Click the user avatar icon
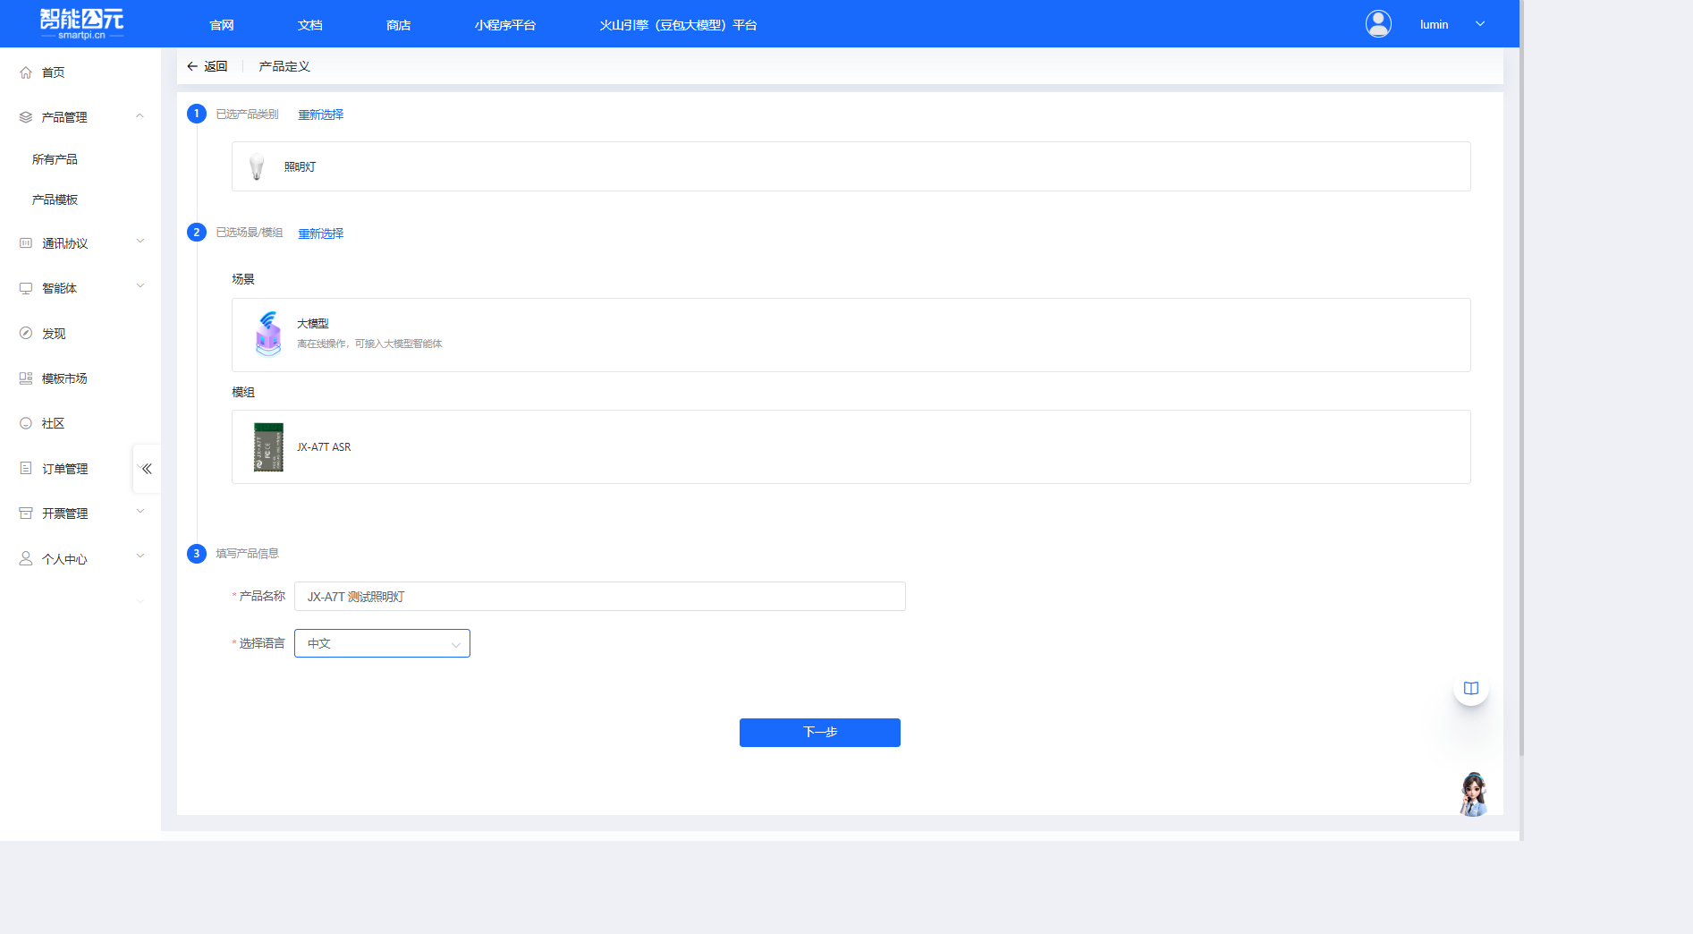This screenshot has width=1693, height=934. click(1378, 24)
